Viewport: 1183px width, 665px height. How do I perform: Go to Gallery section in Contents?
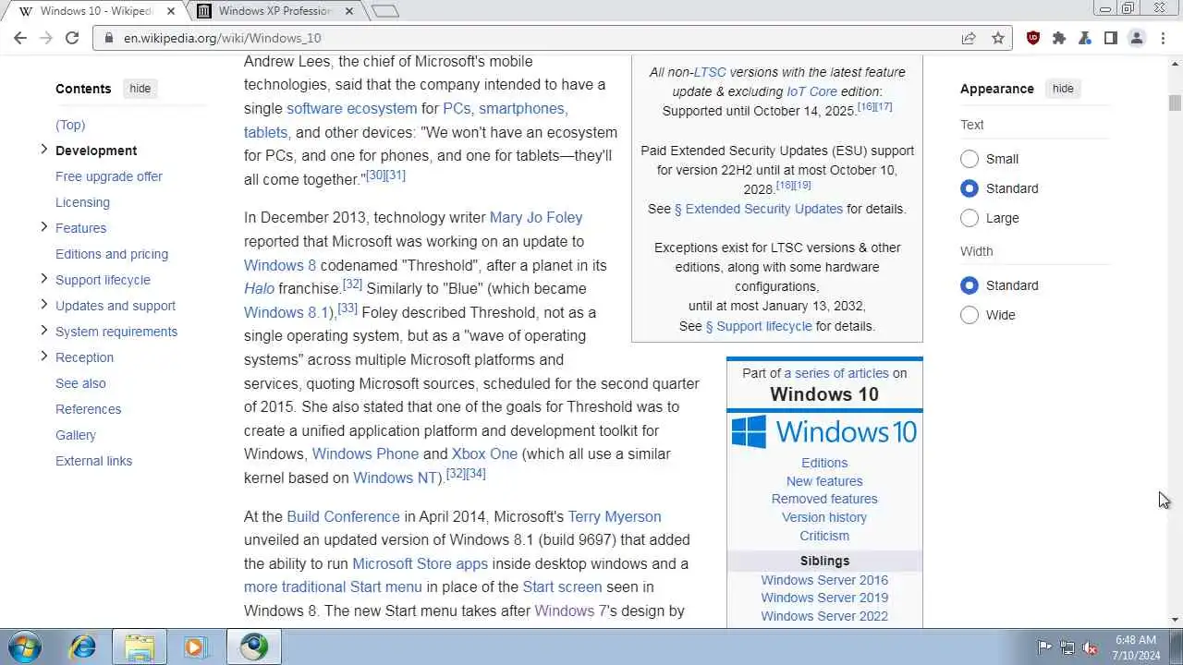pyautogui.click(x=76, y=435)
